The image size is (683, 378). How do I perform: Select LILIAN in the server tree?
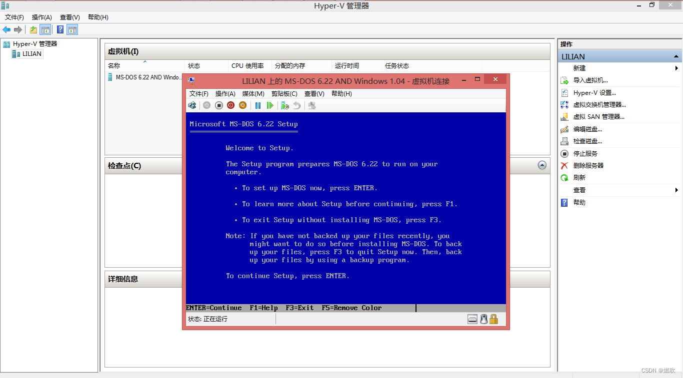click(x=27, y=53)
